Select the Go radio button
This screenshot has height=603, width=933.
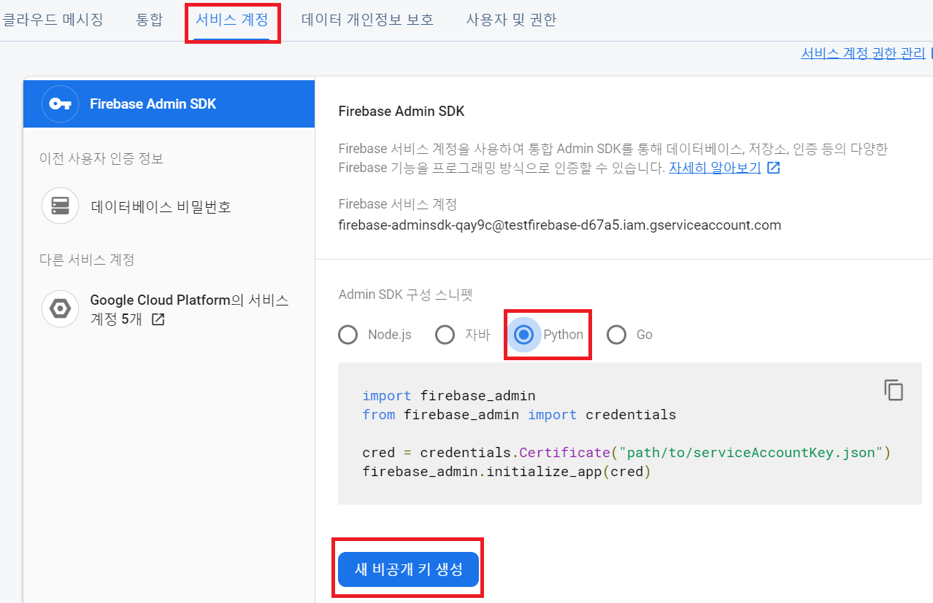click(x=617, y=335)
